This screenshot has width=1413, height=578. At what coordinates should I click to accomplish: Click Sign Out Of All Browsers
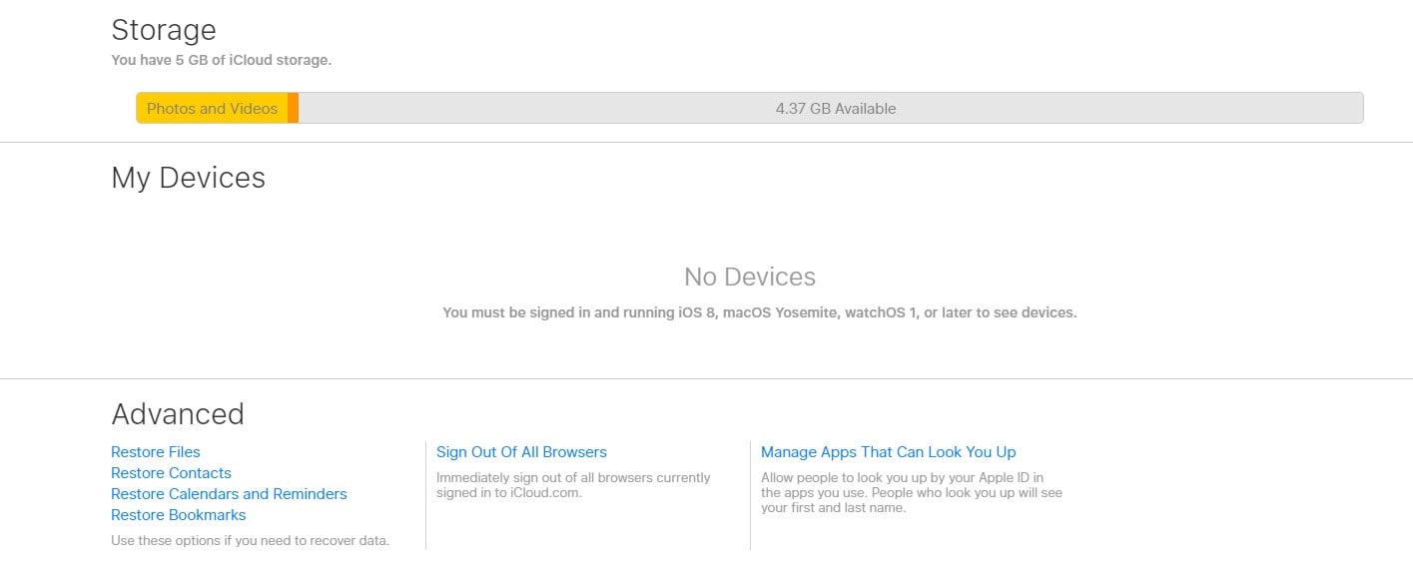click(x=521, y=452)
